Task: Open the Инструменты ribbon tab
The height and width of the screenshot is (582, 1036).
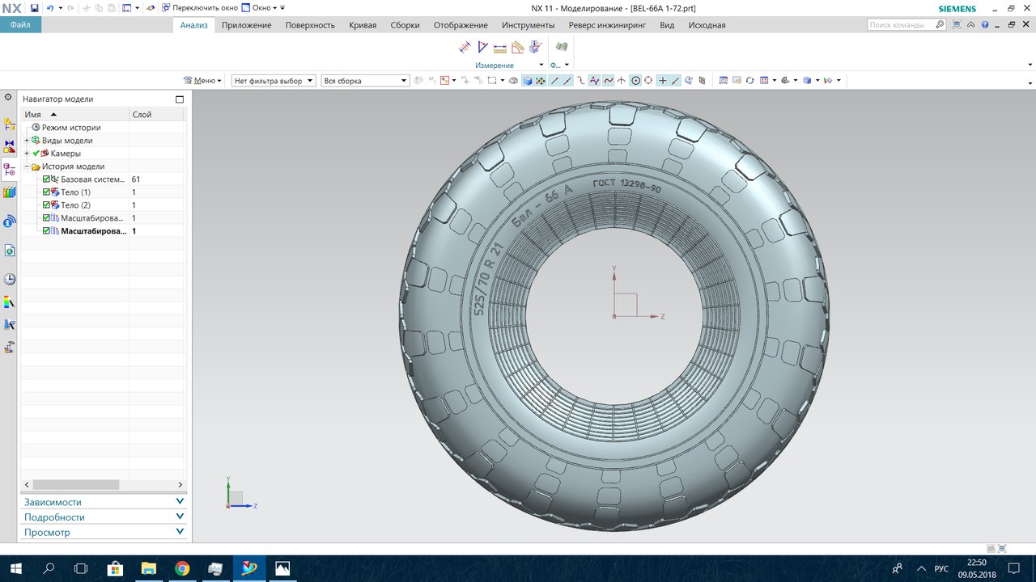Action: pos(528,25)
